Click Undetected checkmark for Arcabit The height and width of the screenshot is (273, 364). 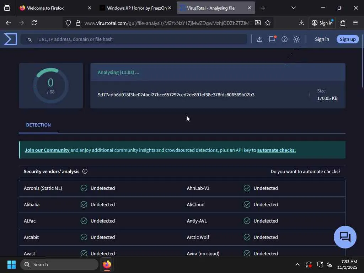[x=84, y=237]
